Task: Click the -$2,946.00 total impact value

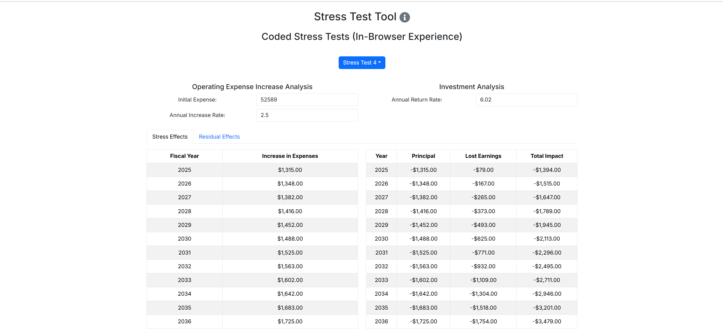Action: tap(547, 294)
